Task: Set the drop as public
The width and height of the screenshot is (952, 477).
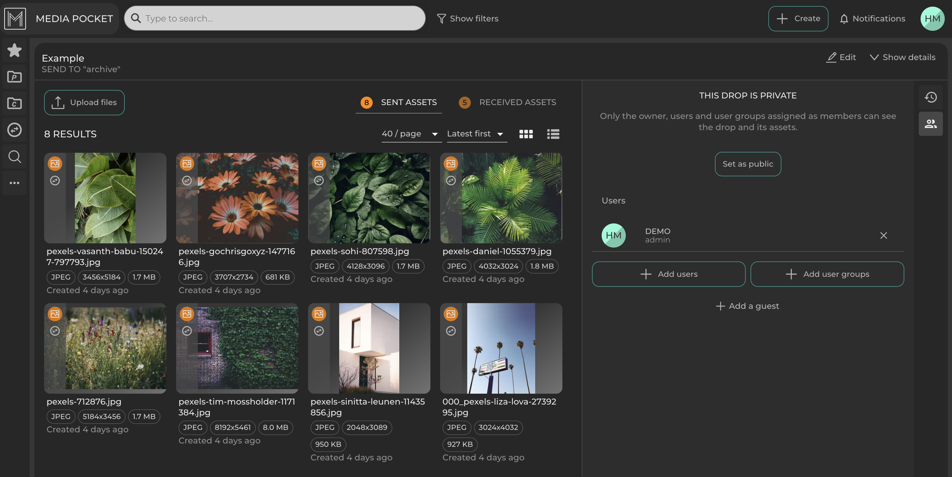Action: (x=748, y=164)
